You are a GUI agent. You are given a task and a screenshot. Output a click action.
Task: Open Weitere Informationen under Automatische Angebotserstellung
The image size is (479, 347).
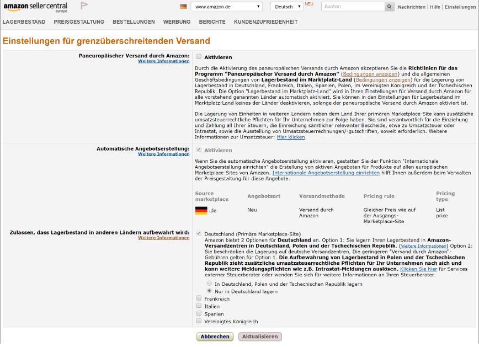tap(164, 154)
